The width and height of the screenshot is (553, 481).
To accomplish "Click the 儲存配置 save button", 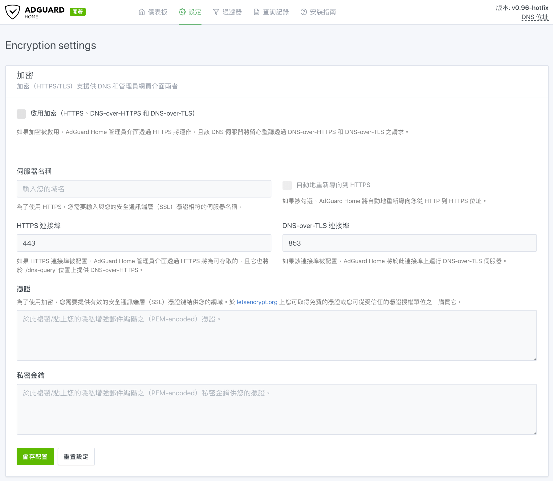I will point(35,457).
